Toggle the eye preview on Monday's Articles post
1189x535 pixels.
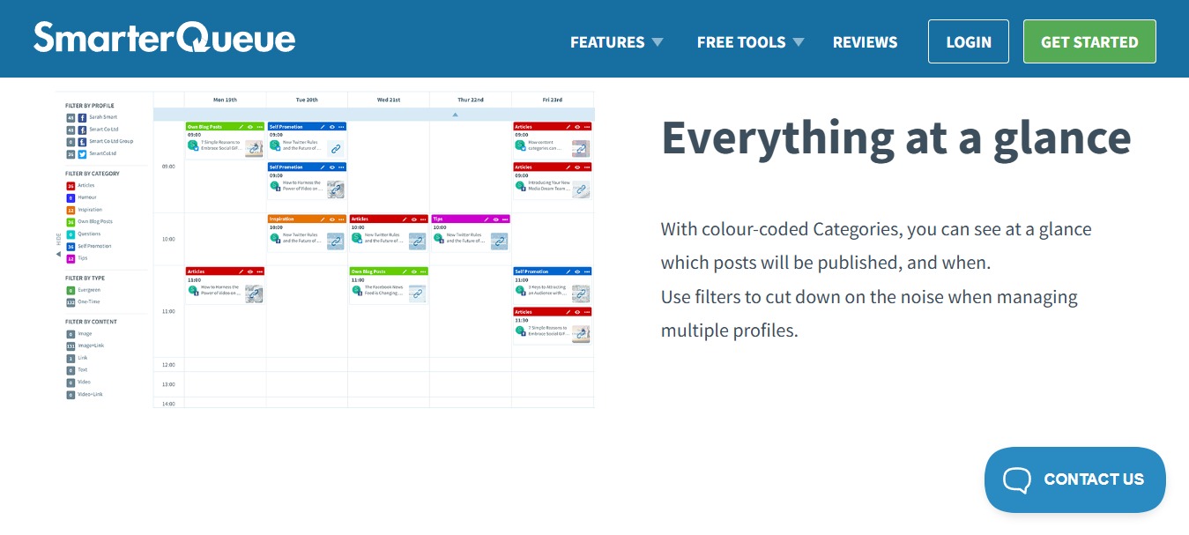[249, 271]
